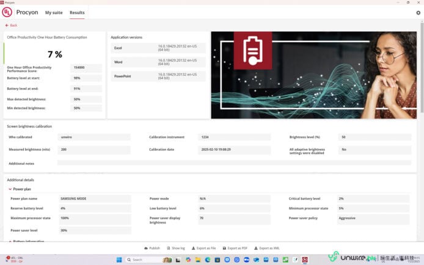The width and height of the screenshot is (424, 265).
Task: Go back using the Back link
Action: tap(11, 25)
